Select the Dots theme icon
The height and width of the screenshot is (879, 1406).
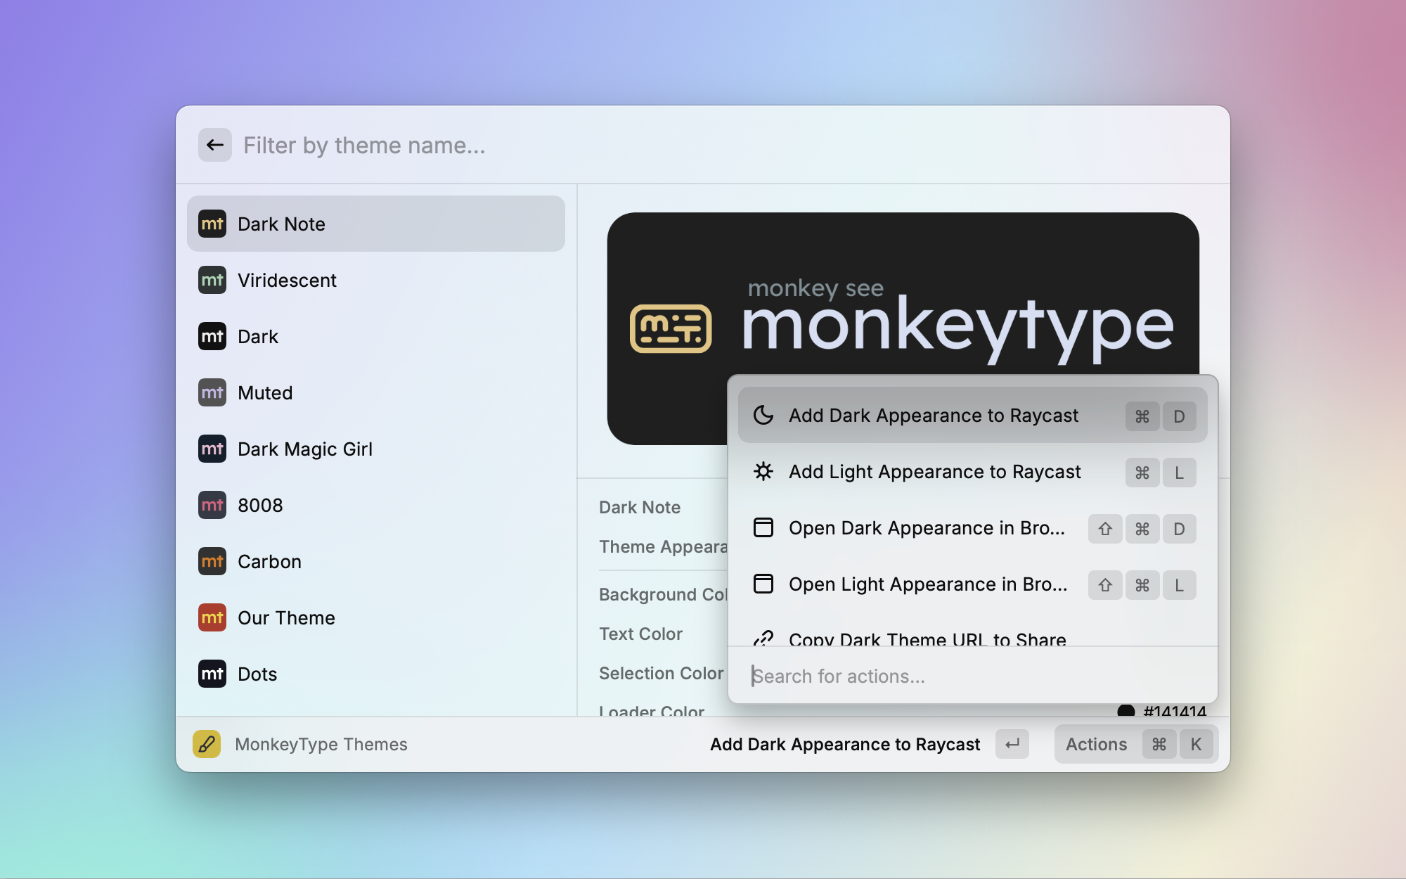pos(212,674)
